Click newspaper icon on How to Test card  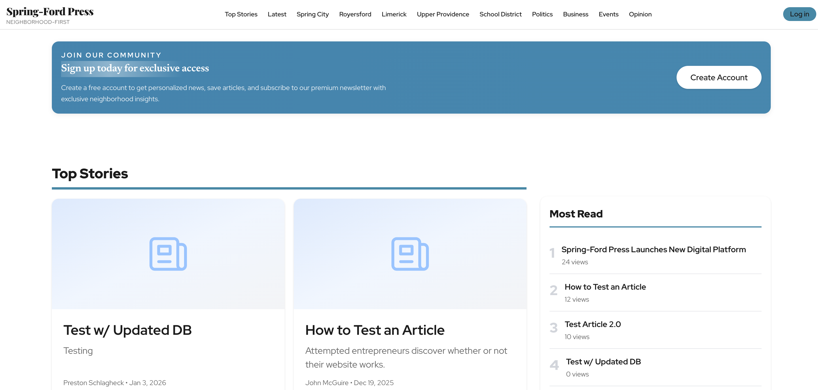click(x=410, y=254)
